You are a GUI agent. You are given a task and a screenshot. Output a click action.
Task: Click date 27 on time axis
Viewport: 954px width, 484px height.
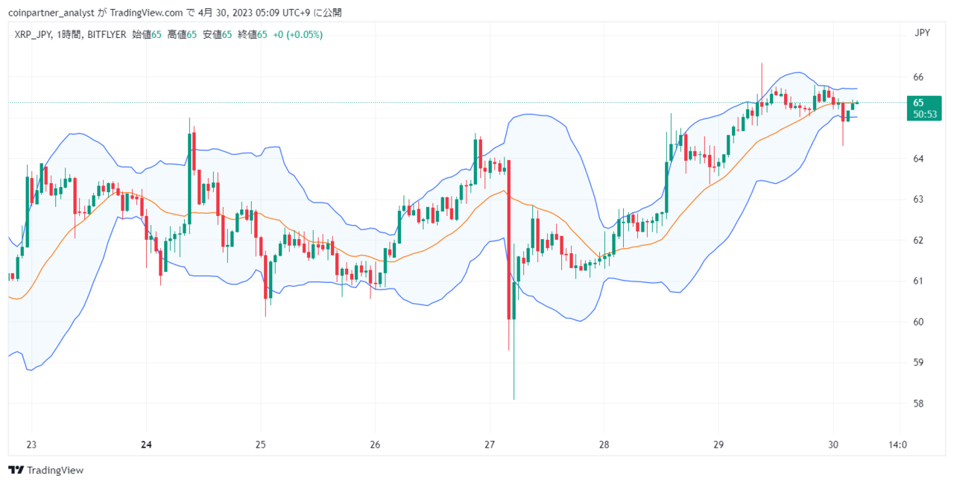point(490,445)
